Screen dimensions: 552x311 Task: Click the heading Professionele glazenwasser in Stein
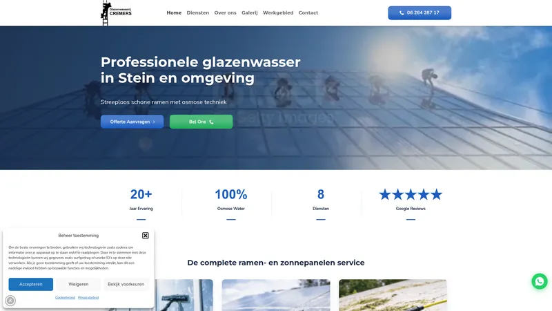point(200,70)
